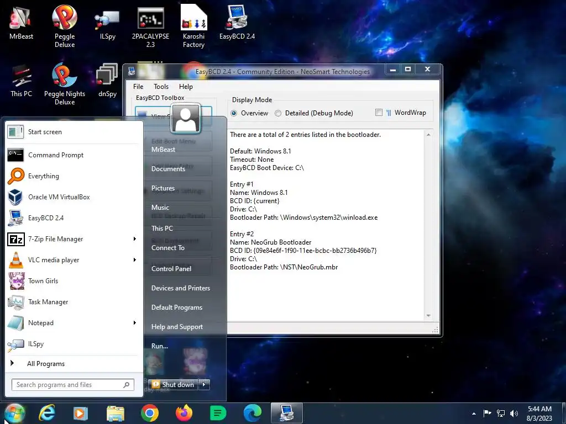
Task: Open File Explorer from the taskbar
Action: (115, 413)
